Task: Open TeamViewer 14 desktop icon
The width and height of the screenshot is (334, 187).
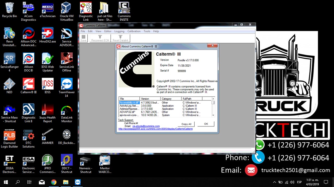Action: (67, 88)
